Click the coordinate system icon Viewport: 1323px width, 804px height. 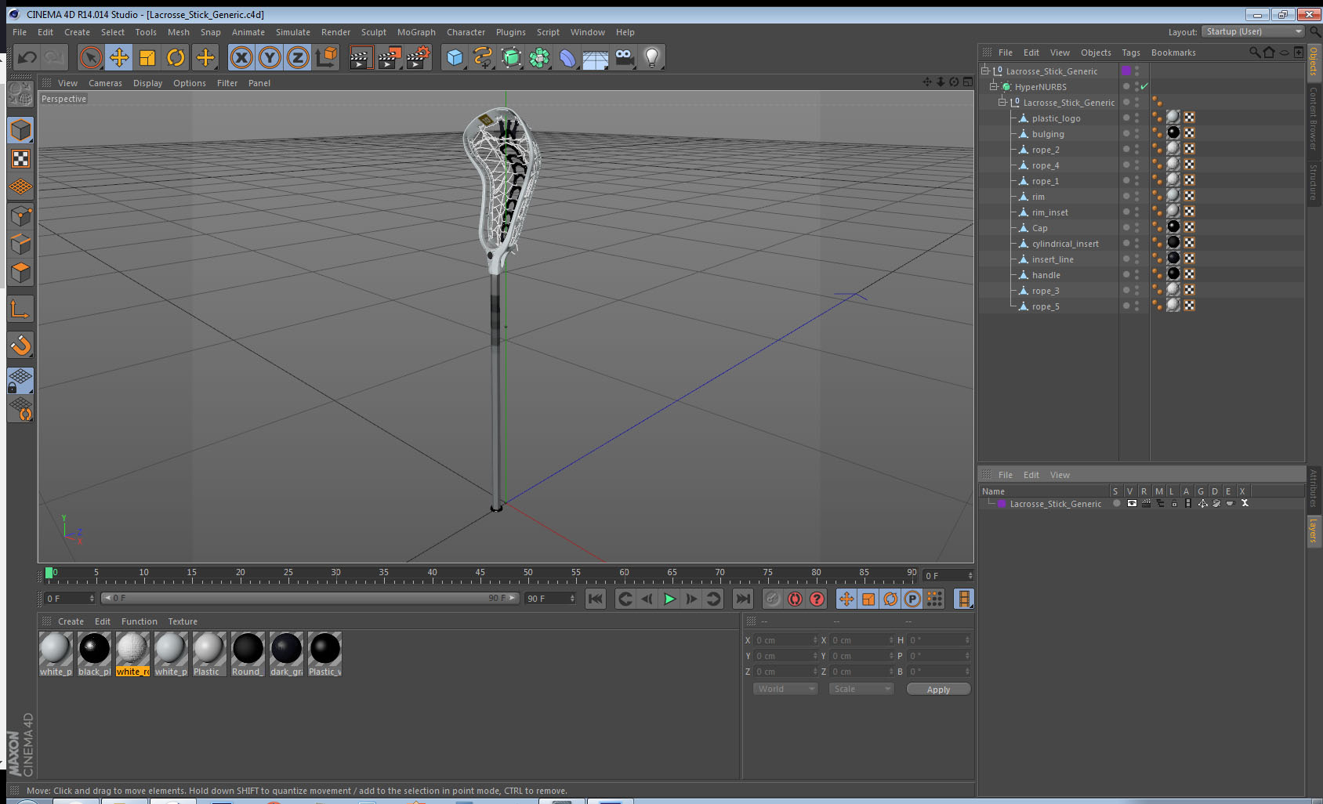coord(326,57)
